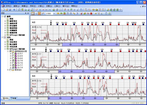Uncheck the S1-7-9 well checkbox

click(x=13, y=67)
